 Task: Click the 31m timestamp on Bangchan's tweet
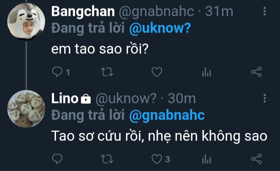219,12
